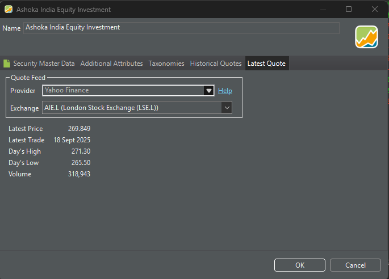The height and width of the screenshot is (279, 389).
Task: Click the Latest Price value 269.849
Action: tap(79, 129)
